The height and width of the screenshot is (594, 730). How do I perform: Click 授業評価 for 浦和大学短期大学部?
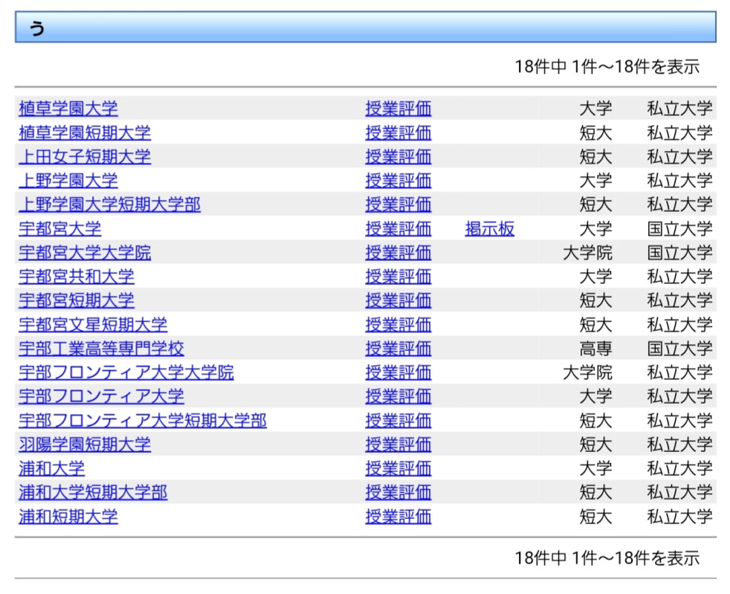[x=398, y=492]
